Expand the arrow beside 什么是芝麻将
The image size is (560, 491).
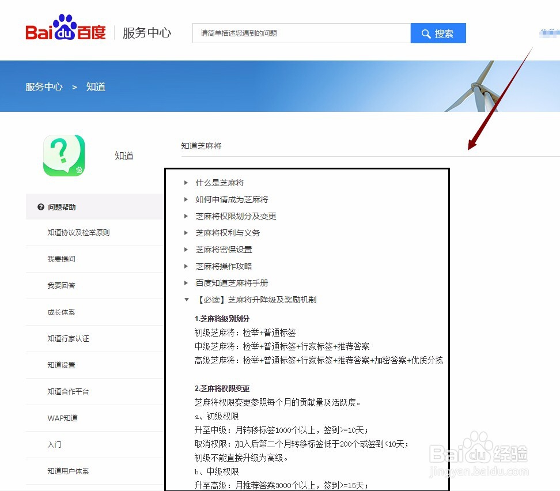186,183
